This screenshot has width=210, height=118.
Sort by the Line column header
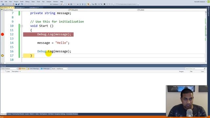pyautogui.click(x=202, y=71)
